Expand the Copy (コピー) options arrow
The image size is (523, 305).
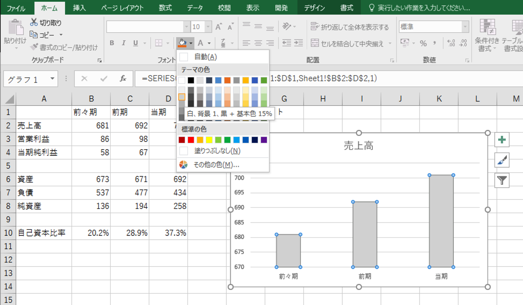click(61, 35)
